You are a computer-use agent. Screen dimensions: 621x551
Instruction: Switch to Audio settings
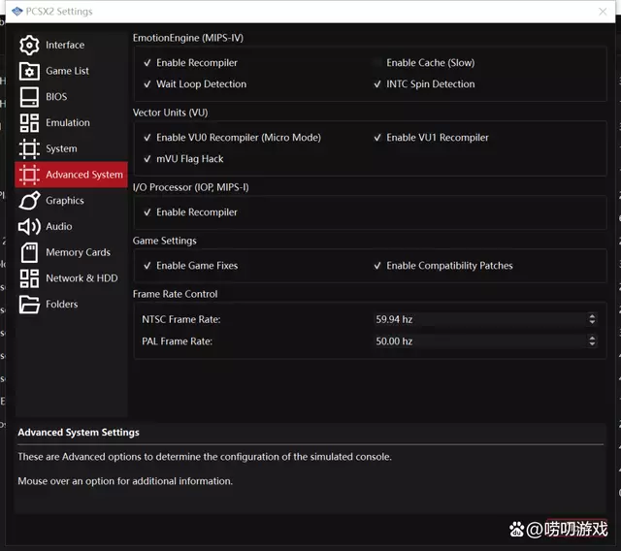point(71,226)
